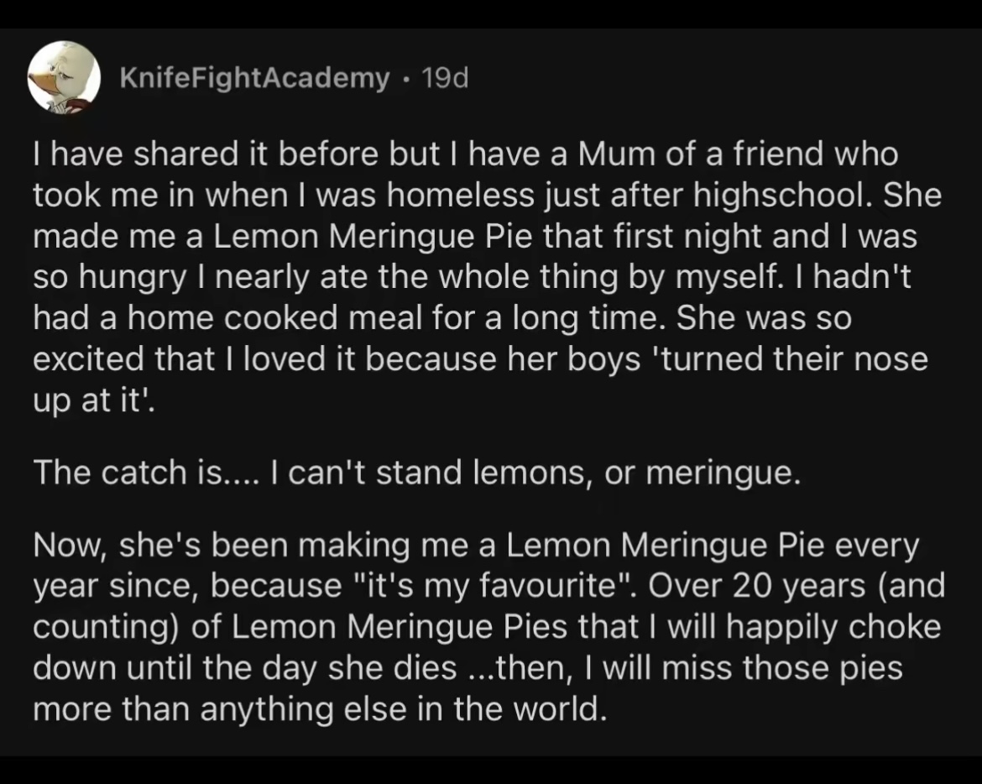
Task: Click the first paragraph about being homeless
Action: click(487, 277)
